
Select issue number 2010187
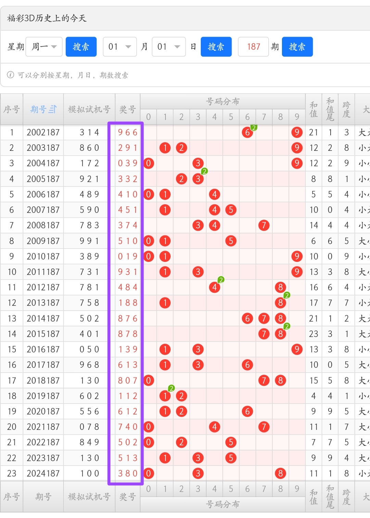point(43,256)
